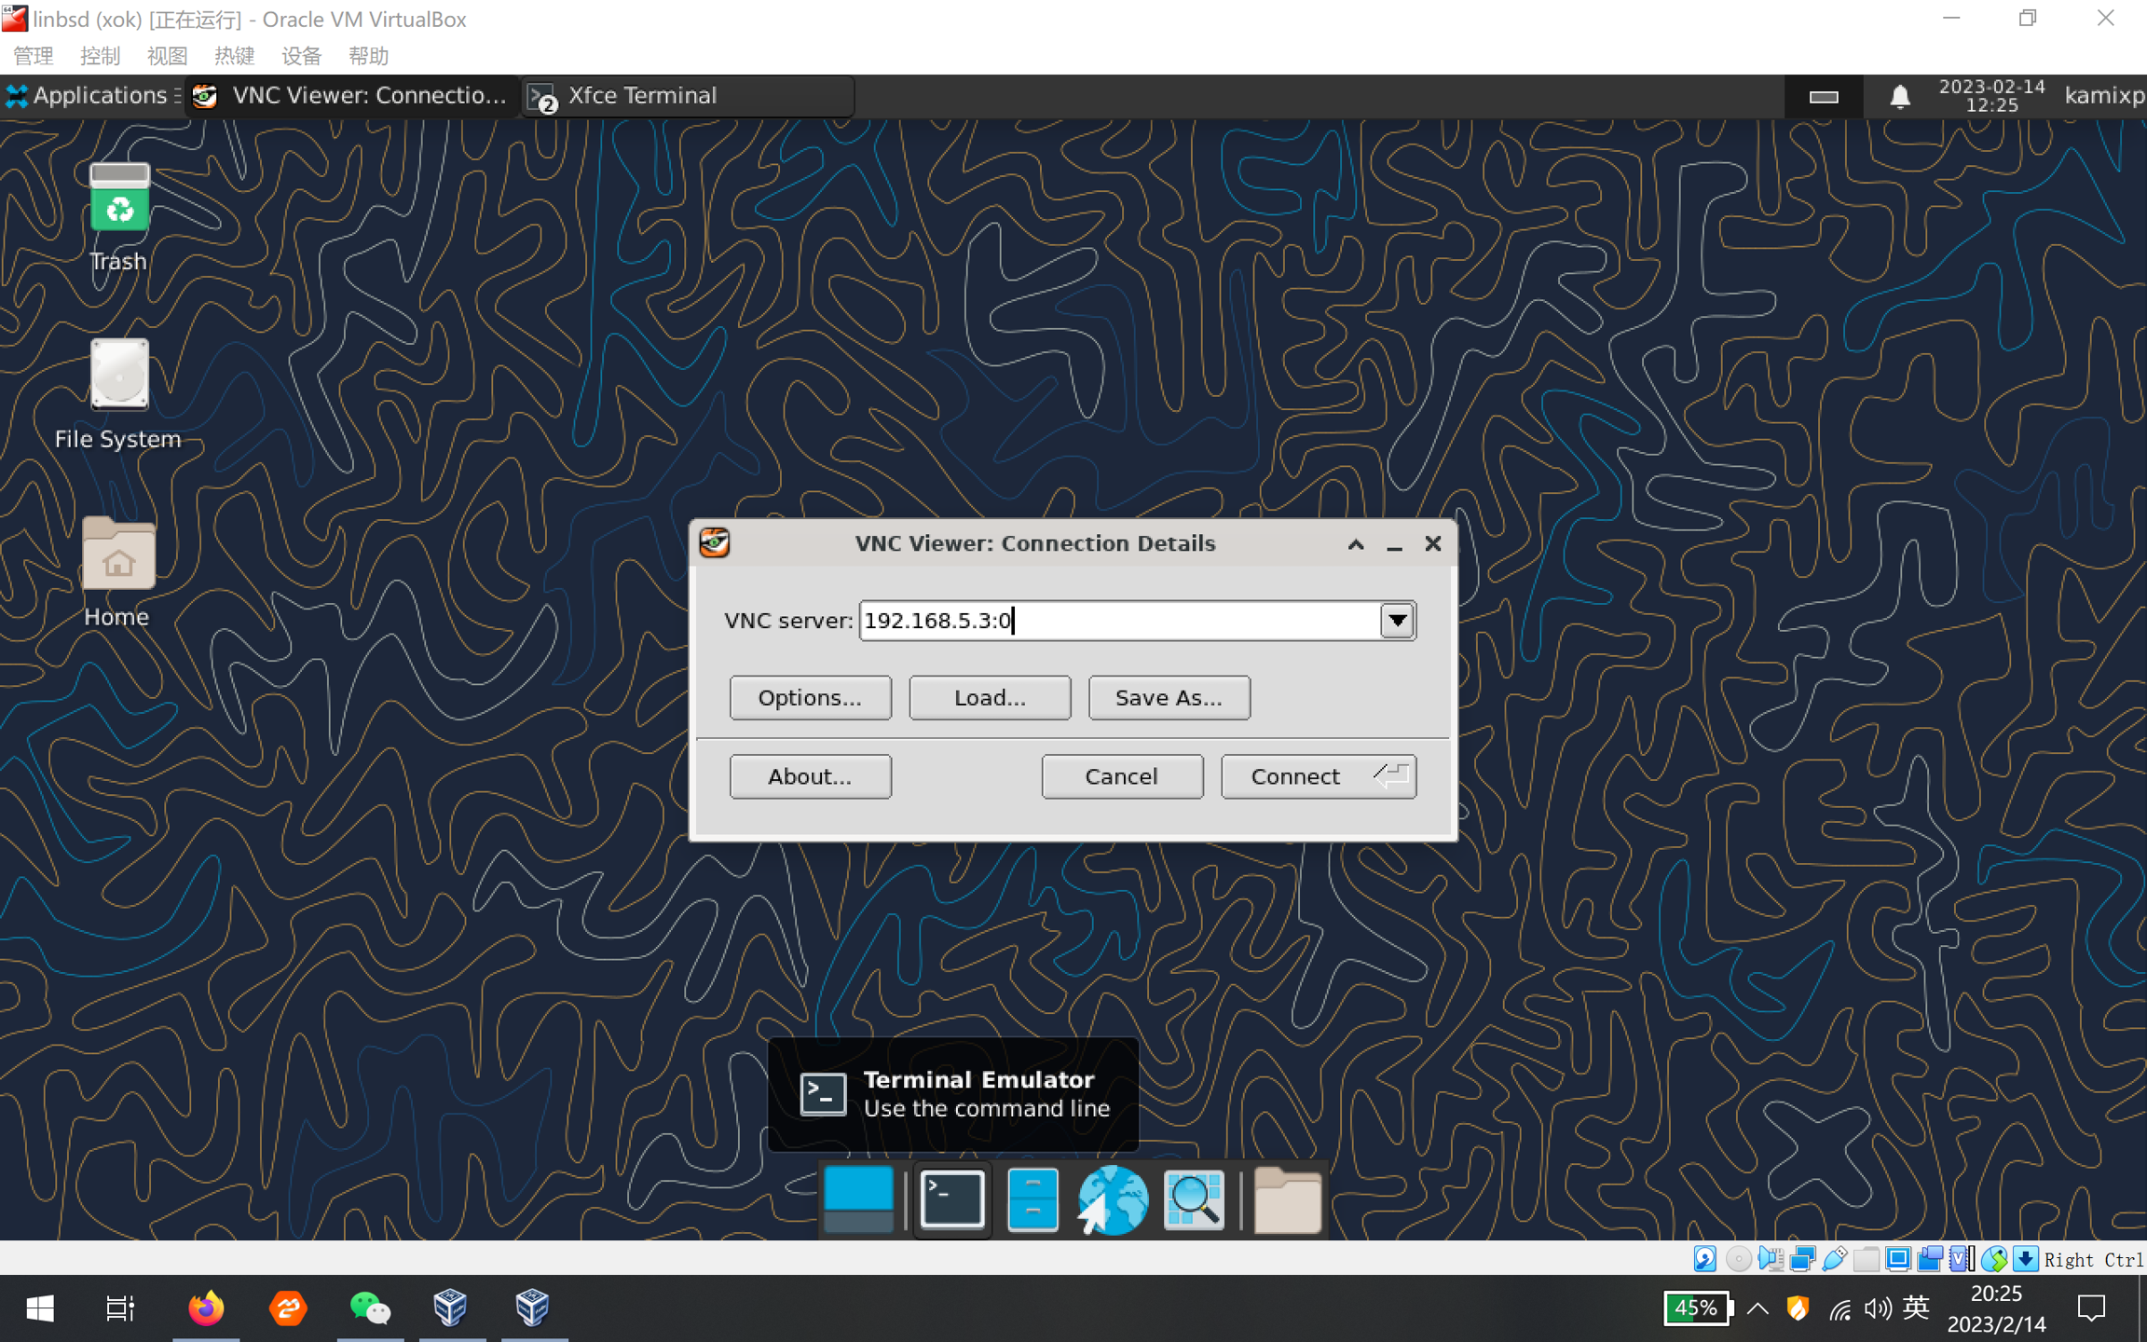Click VirtualBox hard disk status icon
The width and height of the screenshot is (2147, 1342).
(1705, 1259)
